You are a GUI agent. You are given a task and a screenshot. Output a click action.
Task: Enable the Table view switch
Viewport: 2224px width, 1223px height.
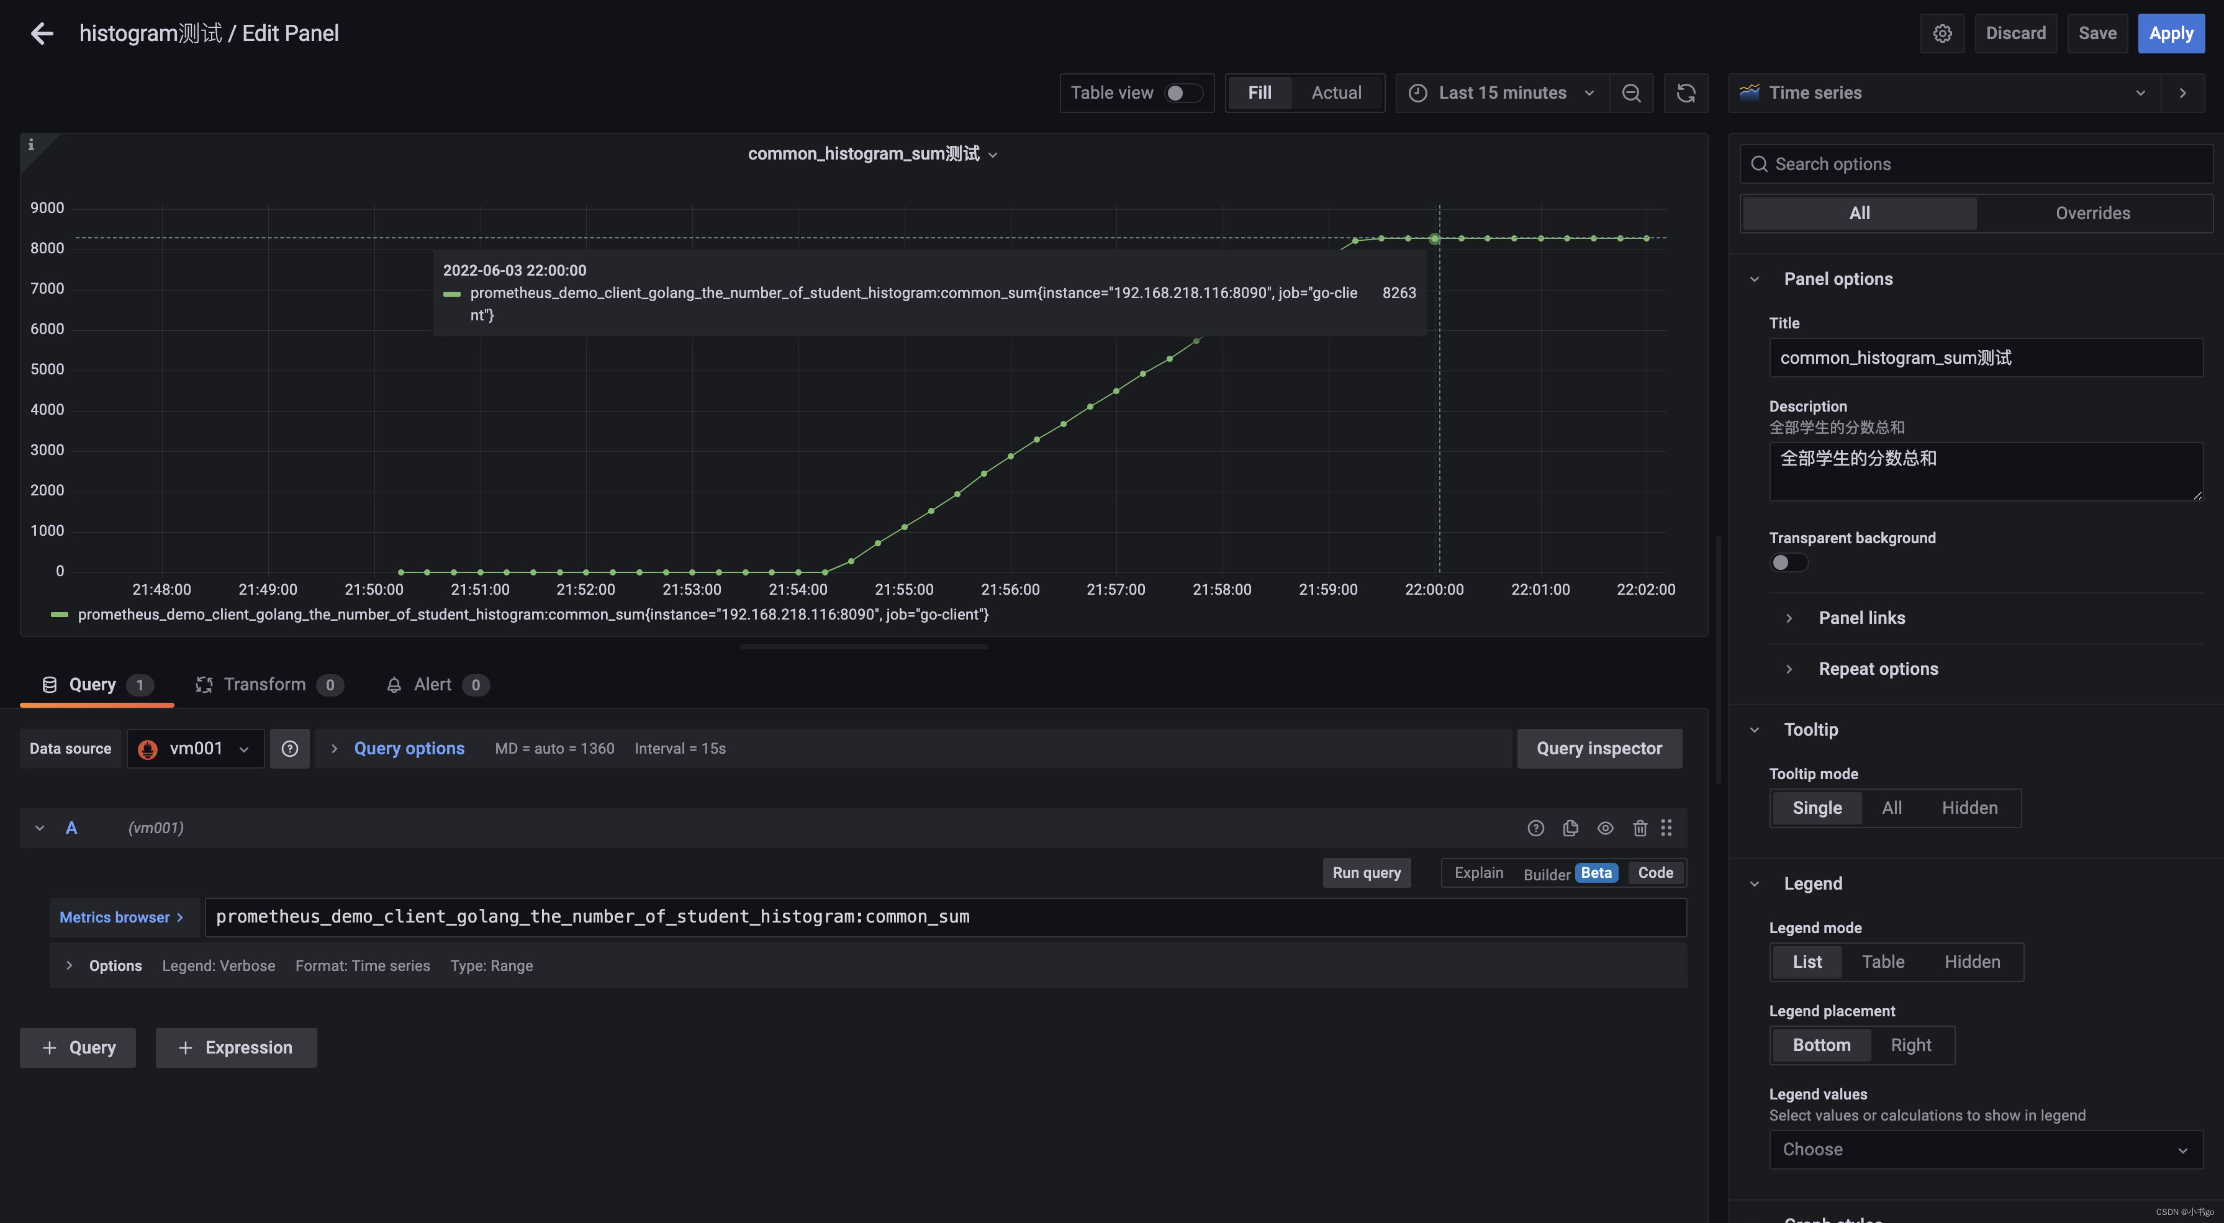pos(1183,93)
